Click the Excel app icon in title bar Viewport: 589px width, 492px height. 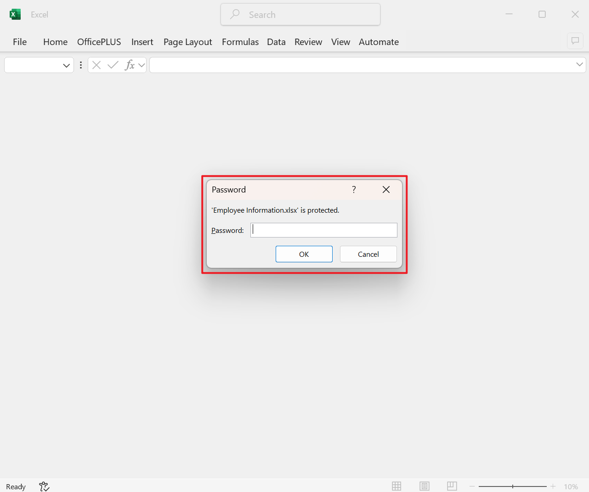(15, 14)
